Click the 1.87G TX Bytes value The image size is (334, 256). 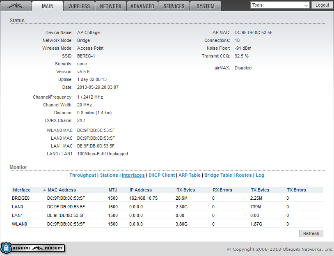[x=256, y=224]
